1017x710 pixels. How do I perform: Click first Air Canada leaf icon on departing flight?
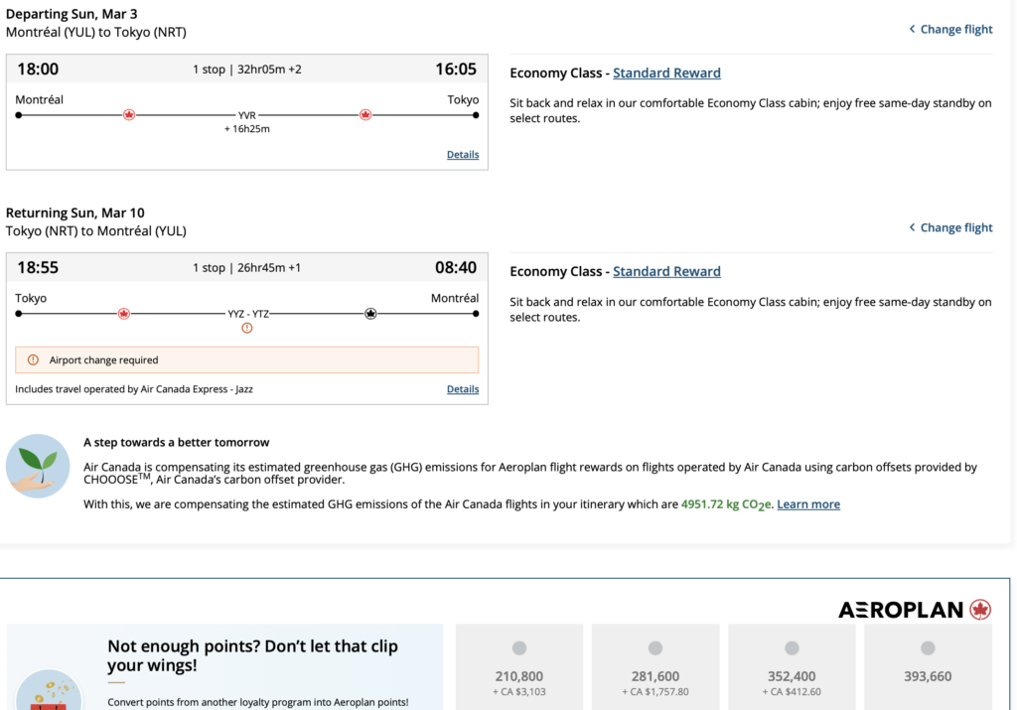129,115
